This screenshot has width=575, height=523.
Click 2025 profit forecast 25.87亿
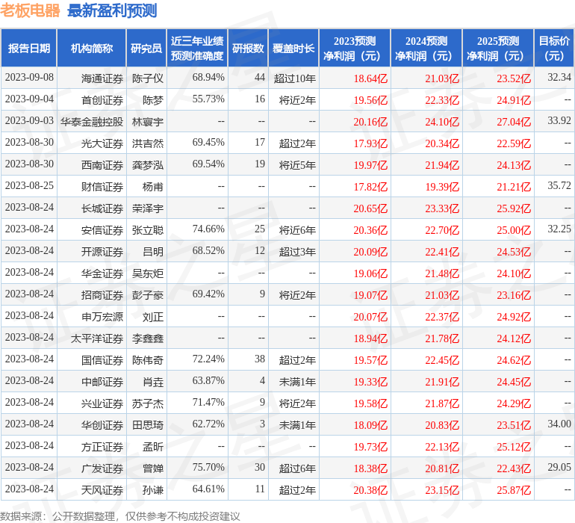tap(514, 489)
